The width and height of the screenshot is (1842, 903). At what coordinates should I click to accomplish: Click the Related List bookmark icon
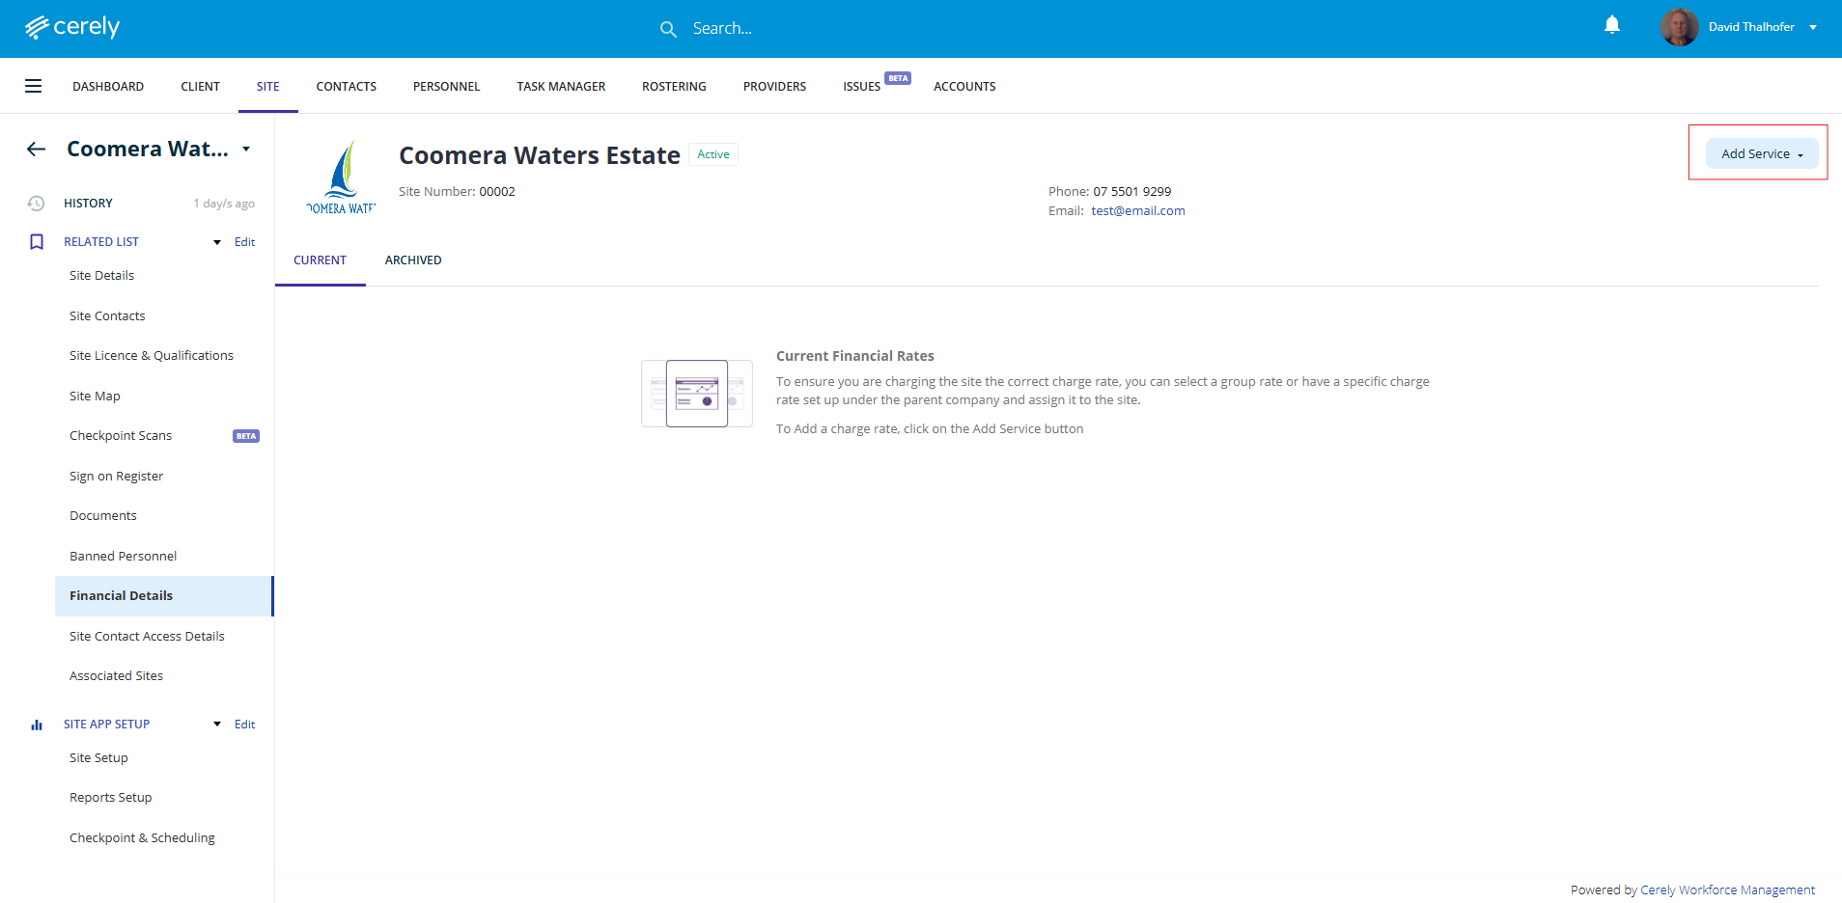point(37,242)
